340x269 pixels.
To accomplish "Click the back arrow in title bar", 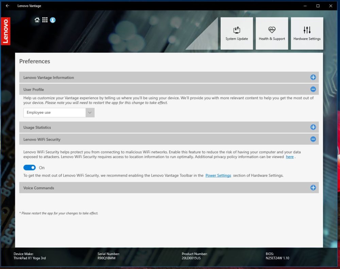I will click(7, 6).
